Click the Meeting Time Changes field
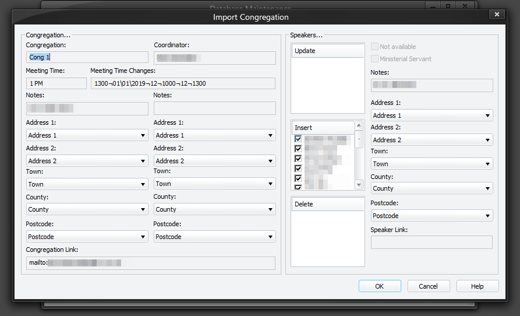 (182, 83)
